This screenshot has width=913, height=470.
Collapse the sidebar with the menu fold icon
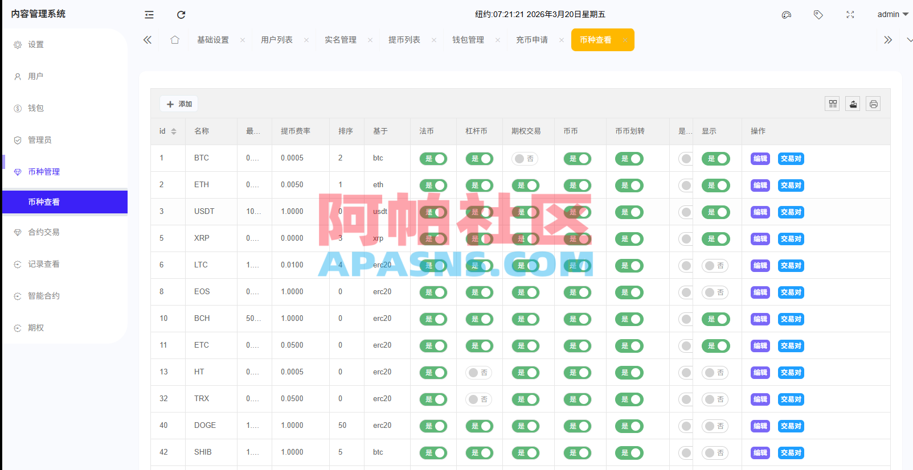coord(149,15)
